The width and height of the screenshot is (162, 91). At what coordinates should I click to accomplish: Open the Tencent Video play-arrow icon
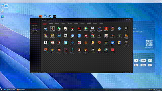pyautogui.click(x=86, y=29)
